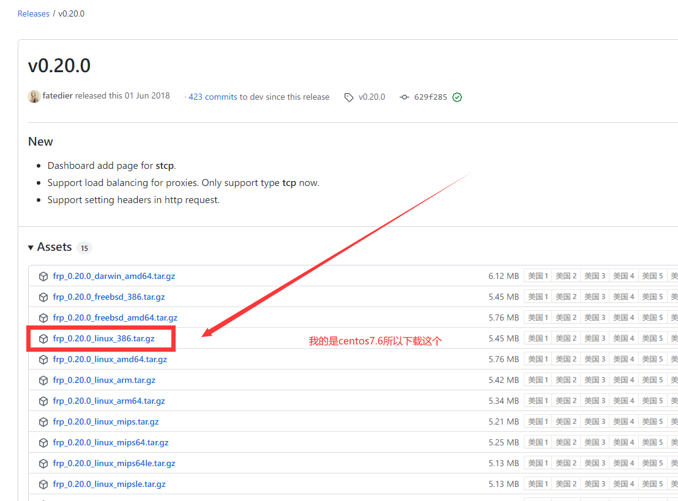Click the tag icon next to v0.20.0

349,97
